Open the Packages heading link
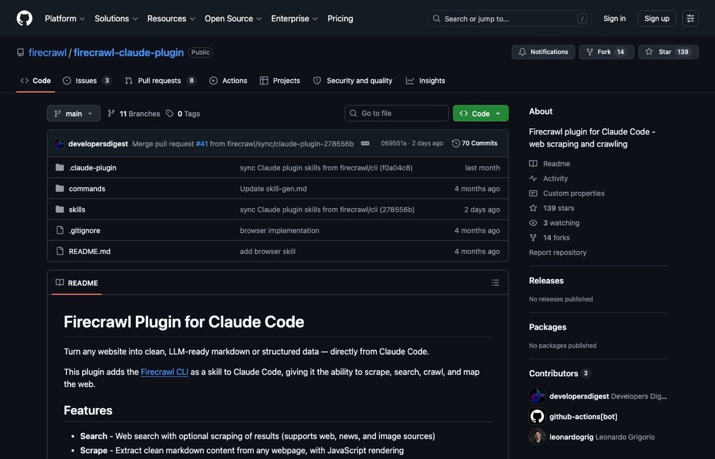Viewport: 715px width, 459px height. 547,327
